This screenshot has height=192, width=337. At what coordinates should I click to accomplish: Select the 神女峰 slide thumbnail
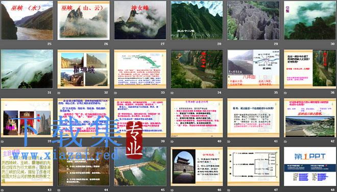(140, 20)
